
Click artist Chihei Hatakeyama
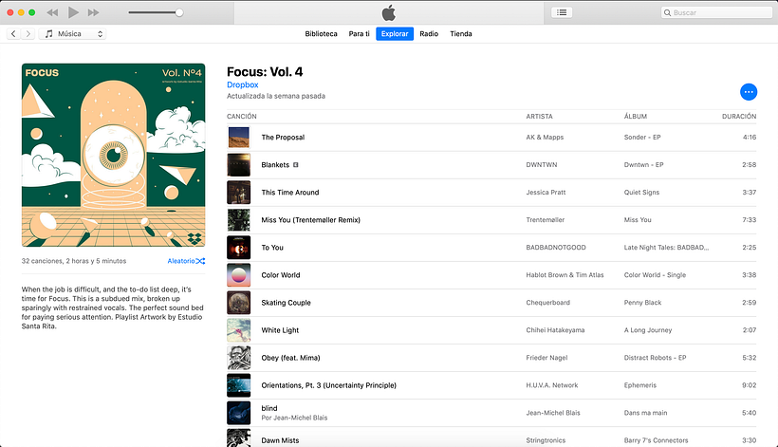[x=555, y=330]
